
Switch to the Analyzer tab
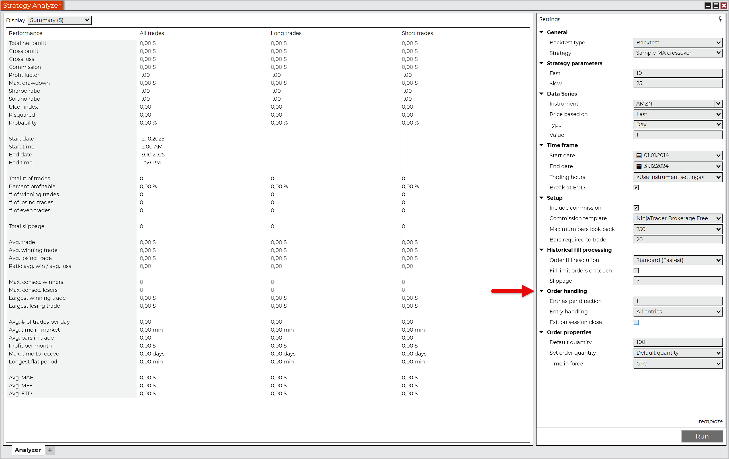point(28,450)
